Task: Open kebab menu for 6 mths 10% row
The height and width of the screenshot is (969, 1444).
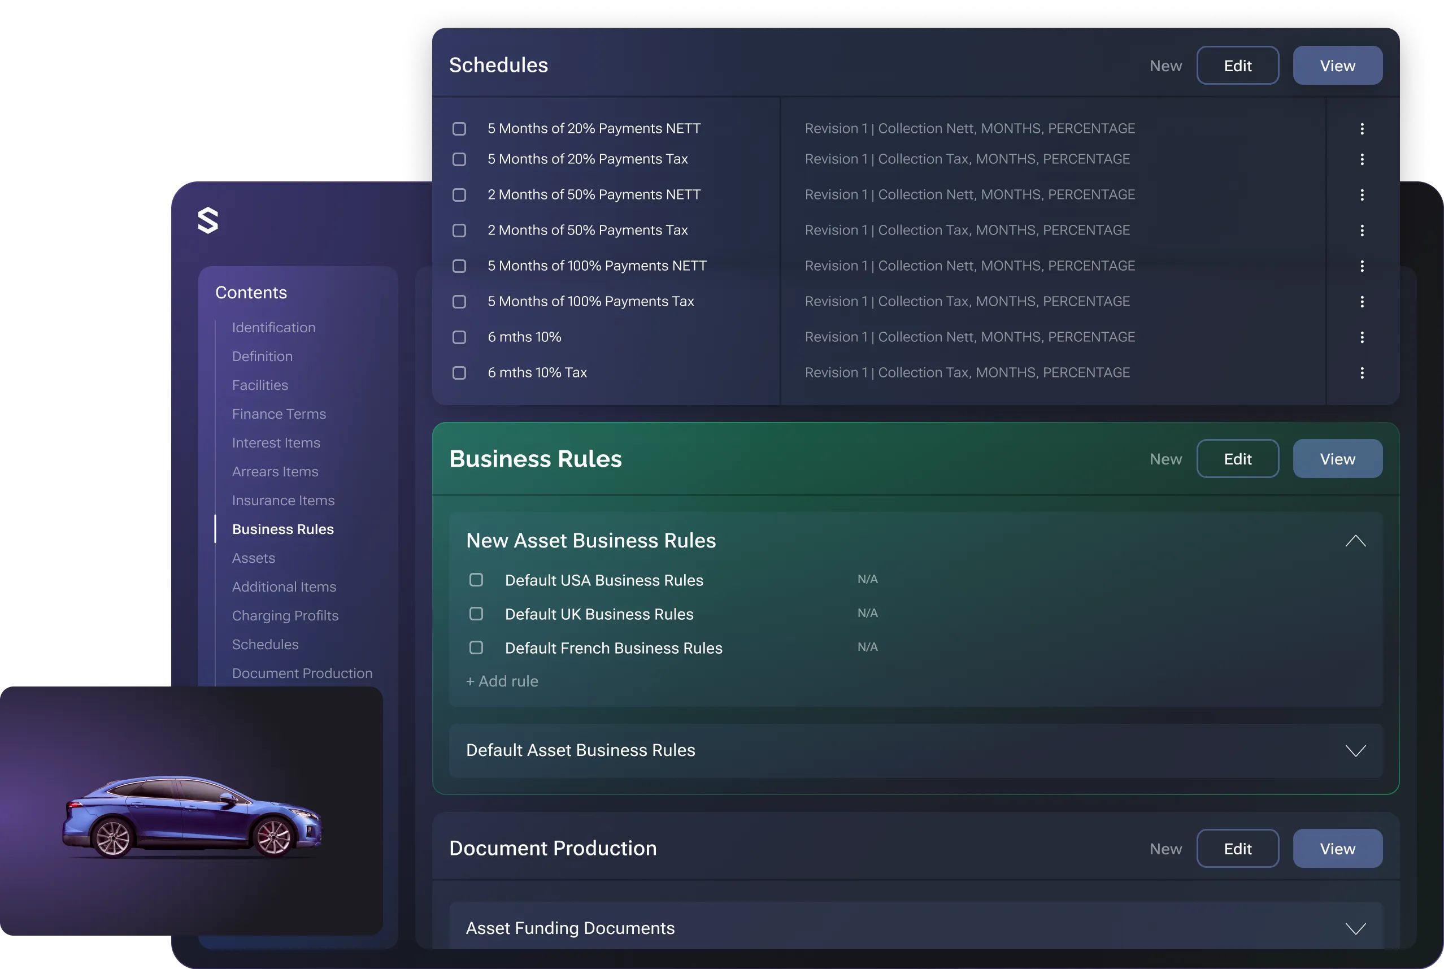Action: 1362,337
